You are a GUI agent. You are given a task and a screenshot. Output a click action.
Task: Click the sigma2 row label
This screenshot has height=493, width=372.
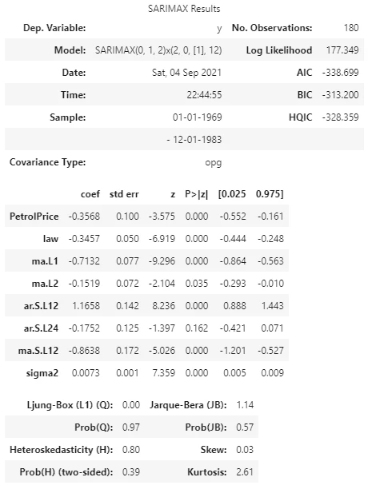tap(42, 373)
